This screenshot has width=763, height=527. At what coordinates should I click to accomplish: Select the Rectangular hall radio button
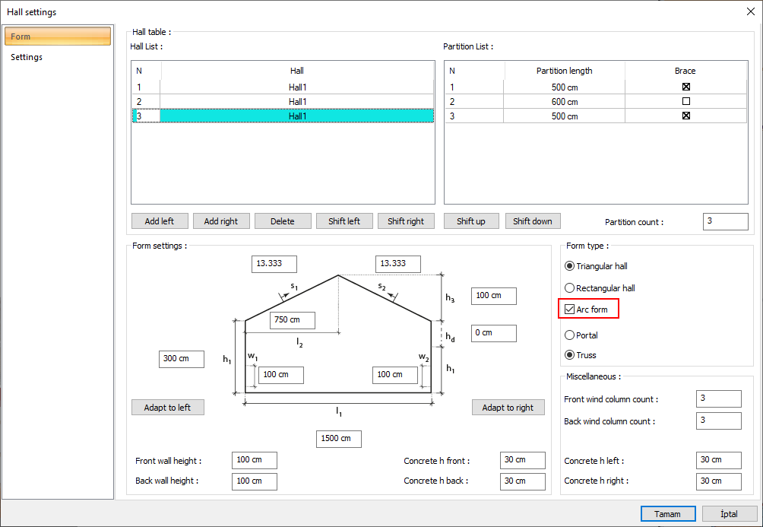click(570, 288)
